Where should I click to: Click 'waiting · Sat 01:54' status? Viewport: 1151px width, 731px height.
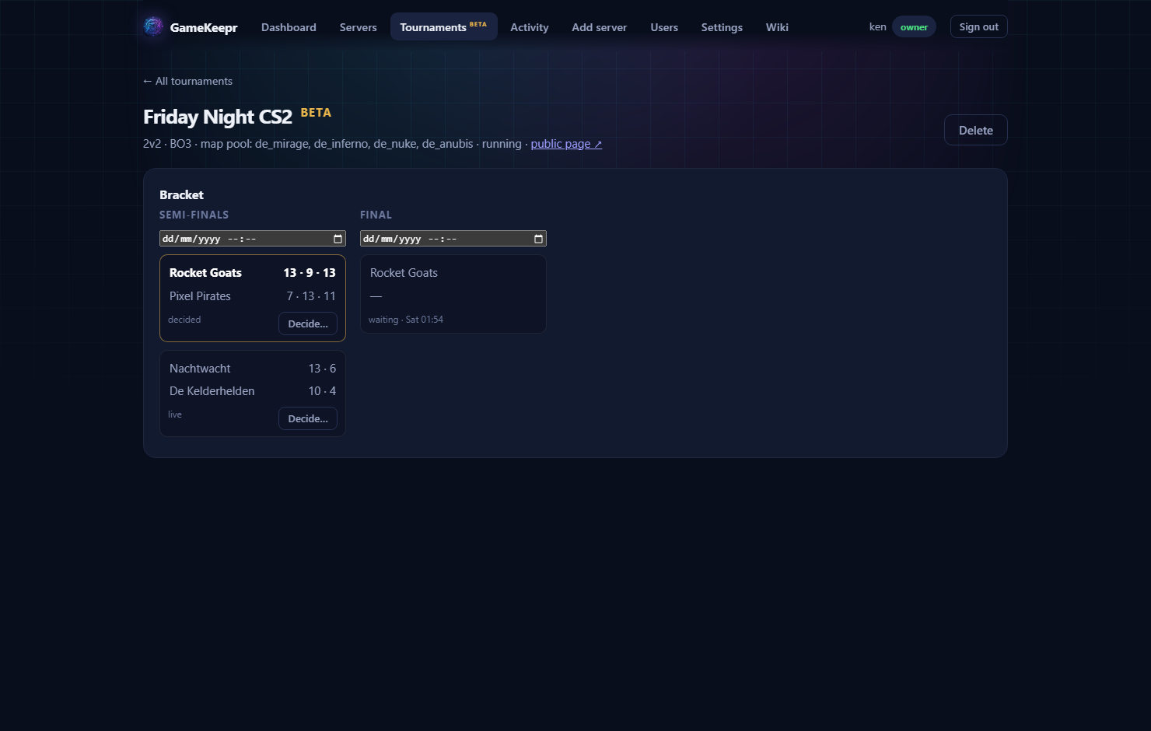tap(406, 320)
